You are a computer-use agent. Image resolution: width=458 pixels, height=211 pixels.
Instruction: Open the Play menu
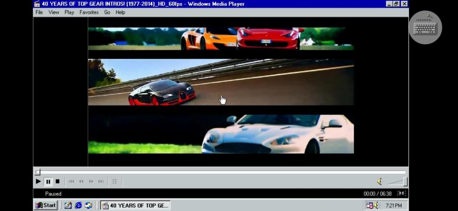click(x=69, y=12)
